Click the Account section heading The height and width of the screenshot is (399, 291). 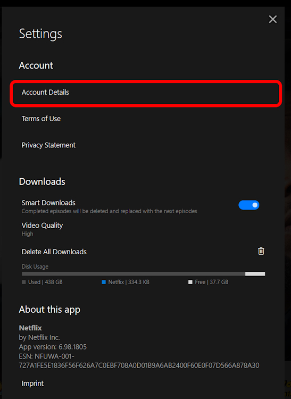tap(36, 65)
